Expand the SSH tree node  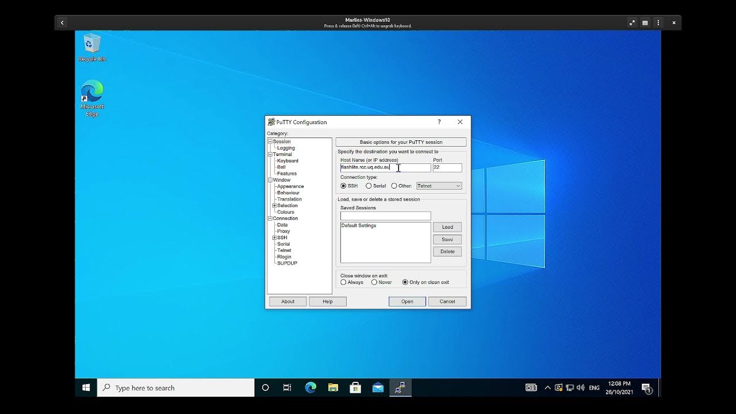coord(275,237)
